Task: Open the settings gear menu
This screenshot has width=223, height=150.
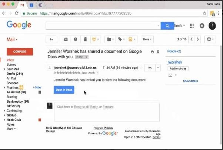Action: click(210, 39)
